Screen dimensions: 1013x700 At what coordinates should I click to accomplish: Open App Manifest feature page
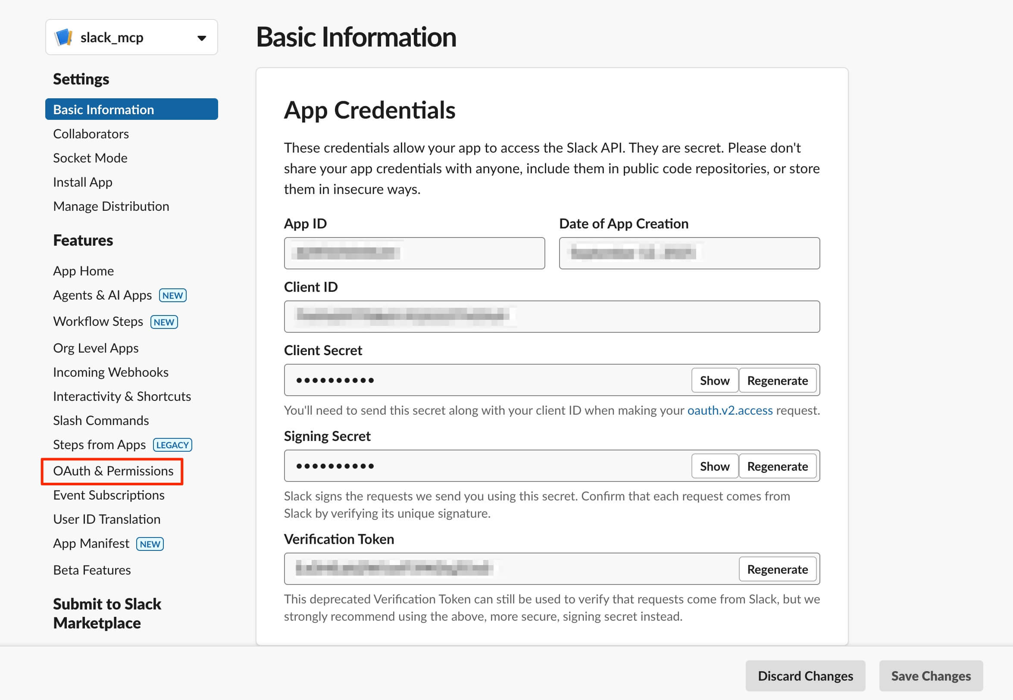click(91, 544)
